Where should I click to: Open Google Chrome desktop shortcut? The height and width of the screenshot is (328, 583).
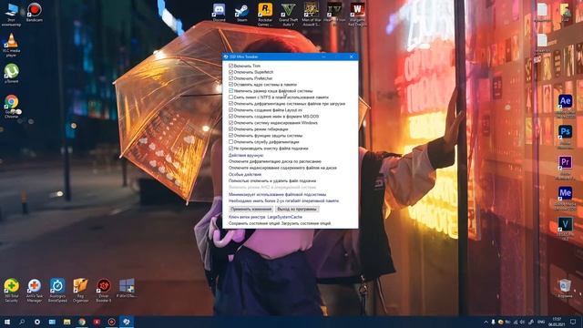tap(12, 107)
